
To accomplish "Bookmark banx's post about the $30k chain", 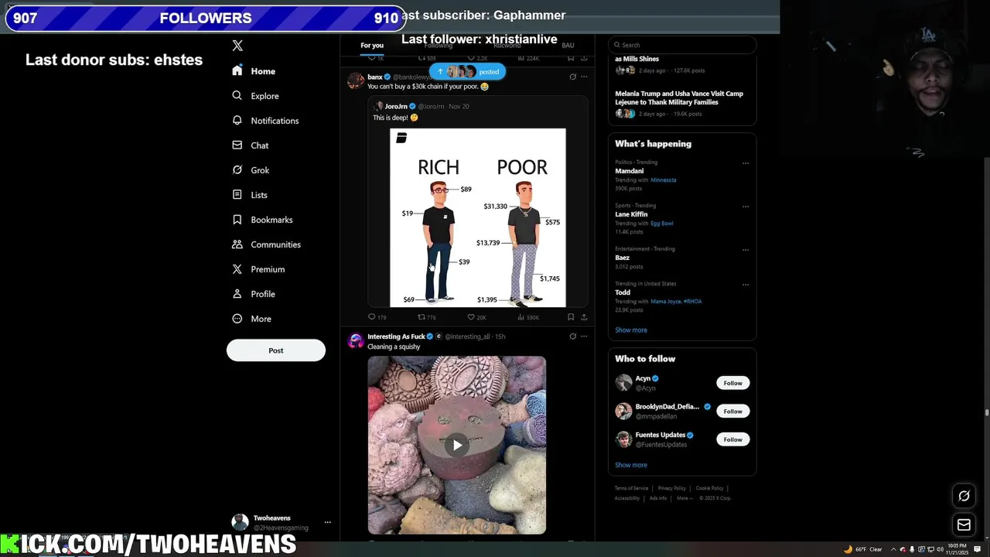I will (x=571, y=317).
